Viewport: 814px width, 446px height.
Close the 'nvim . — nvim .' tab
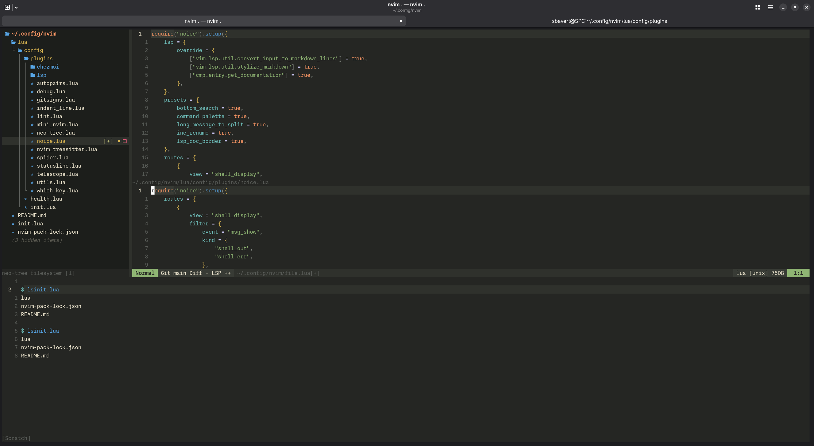click(401, 21)
